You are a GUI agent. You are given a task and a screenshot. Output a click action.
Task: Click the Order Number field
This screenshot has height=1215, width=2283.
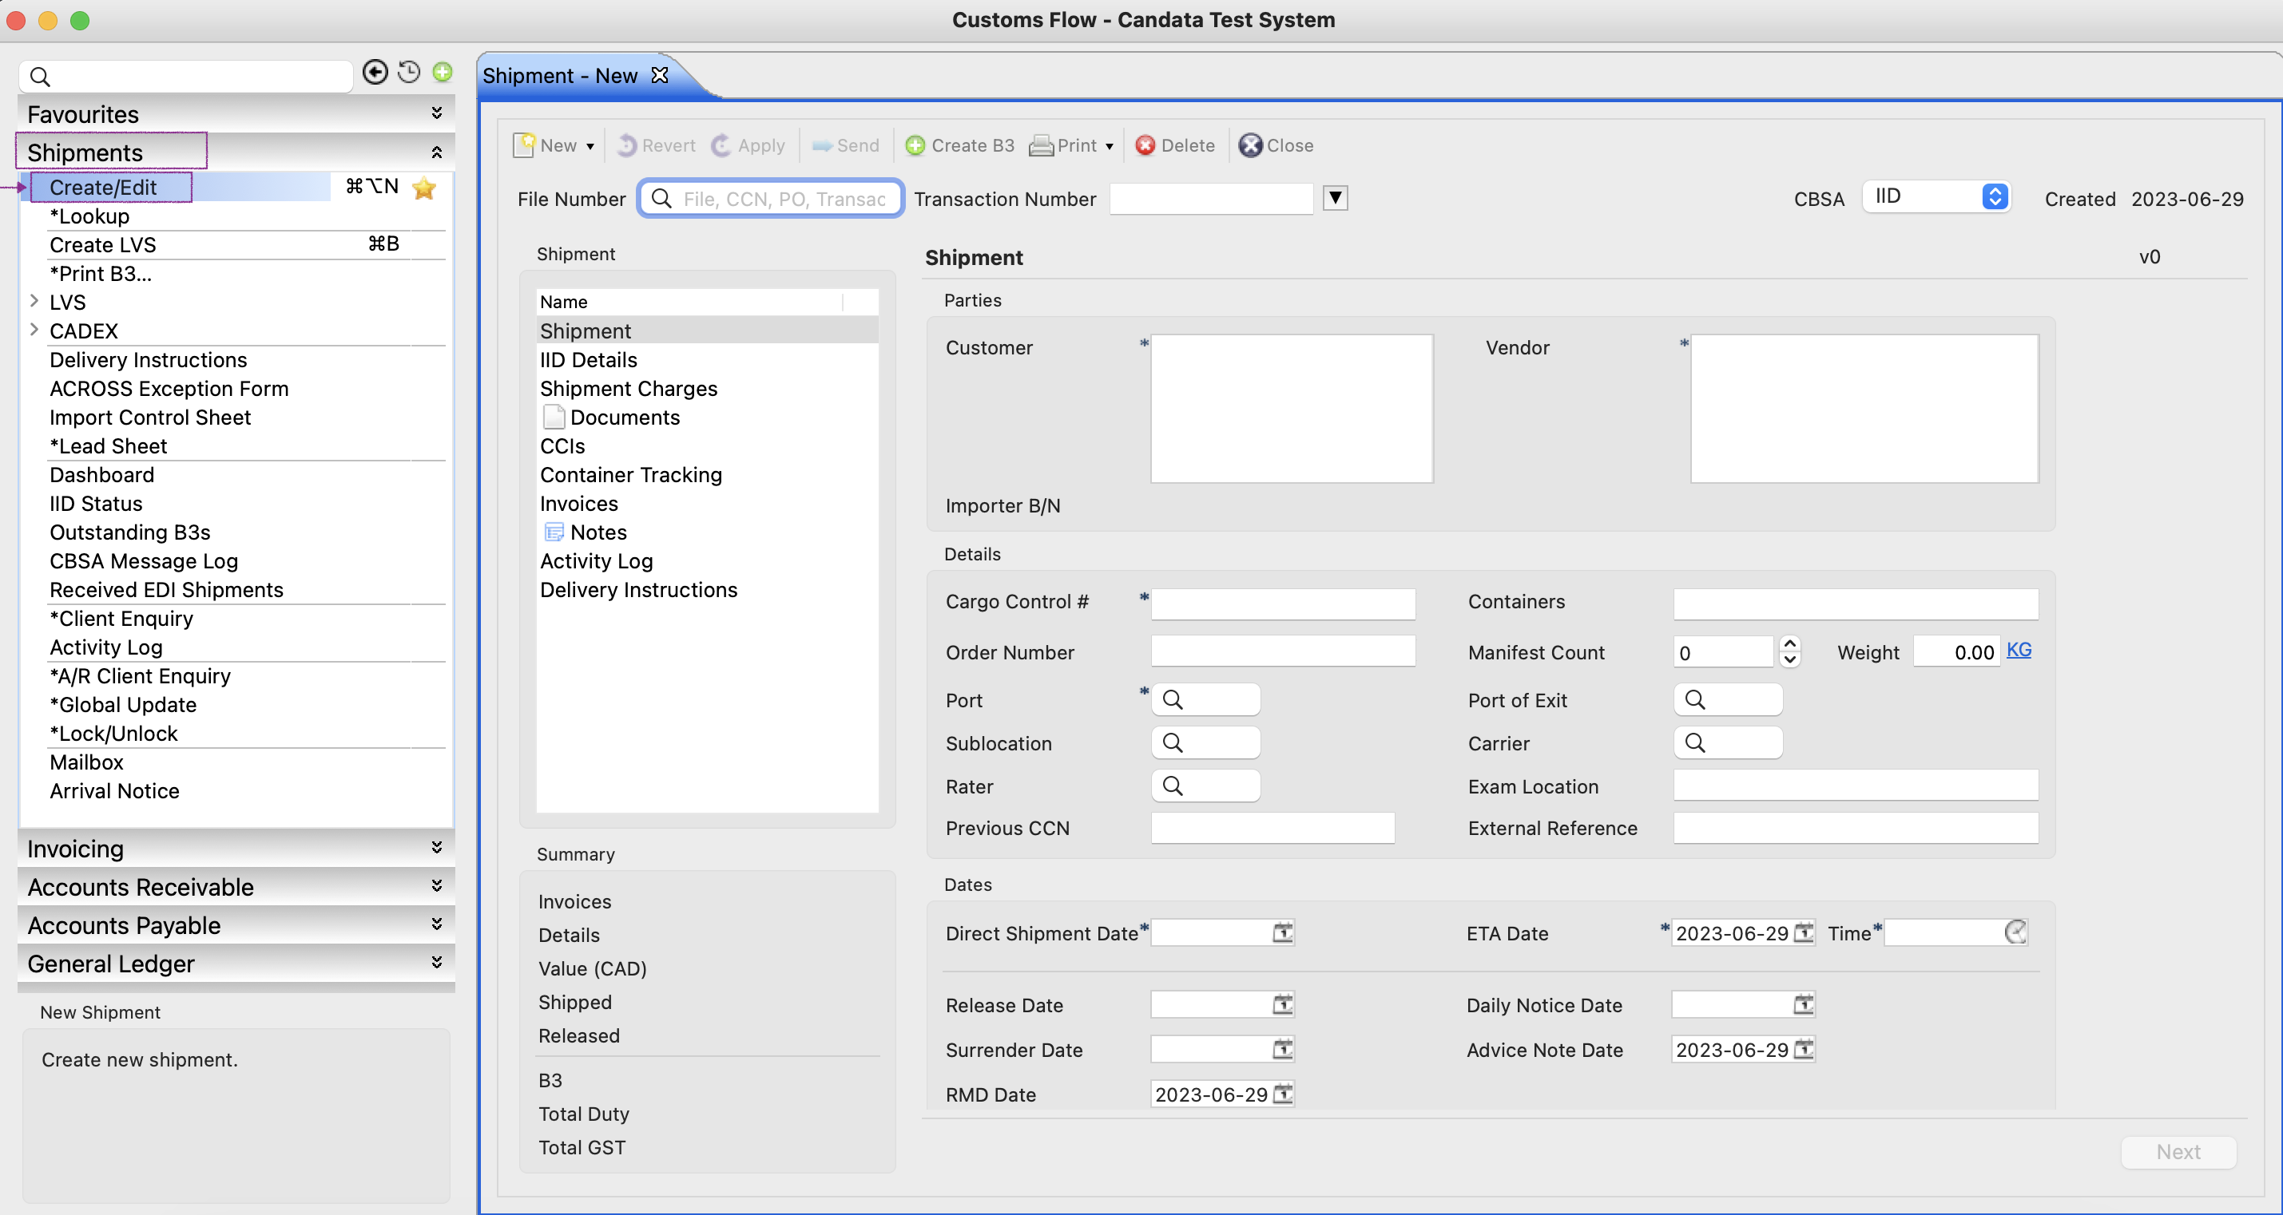[x=1282, y=651]
